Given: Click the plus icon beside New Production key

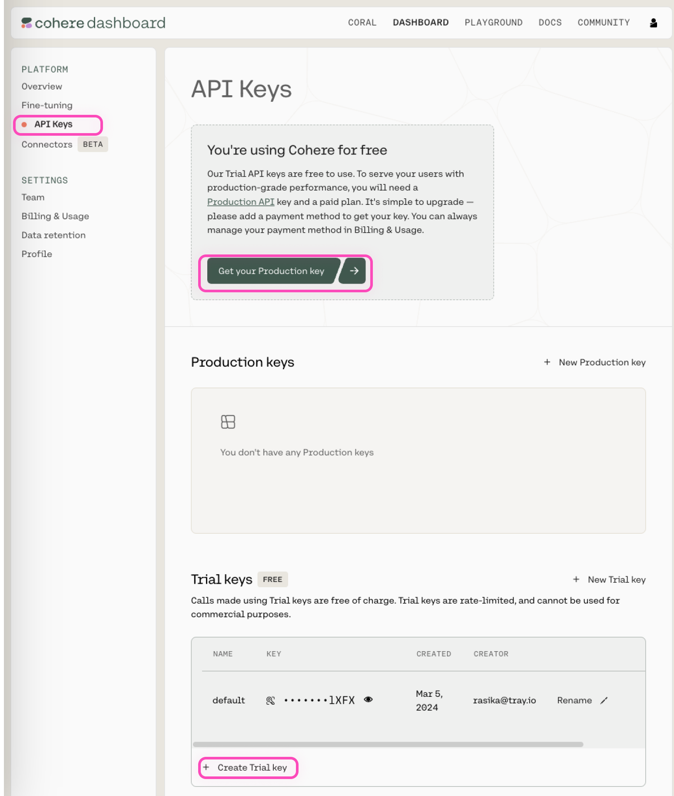Looking at the screenshot, I should pos(547,362).
